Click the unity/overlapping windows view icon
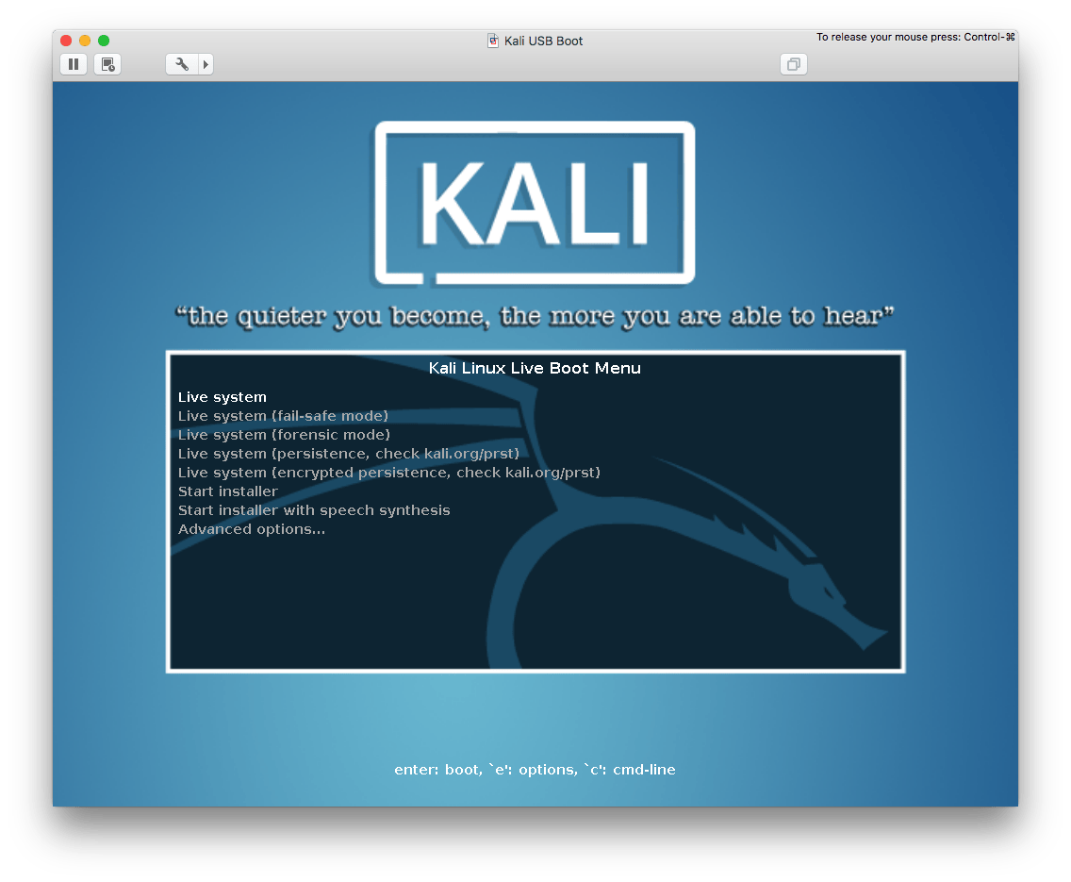 point(794,64)
